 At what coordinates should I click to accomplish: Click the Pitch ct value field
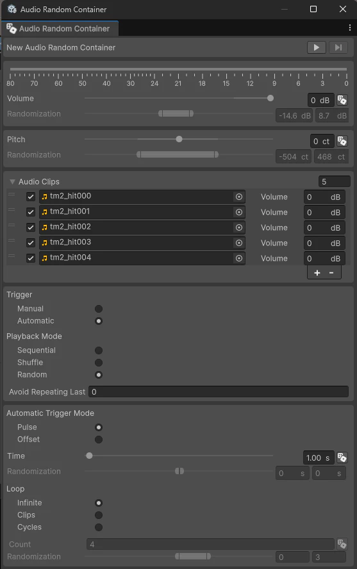322,141
